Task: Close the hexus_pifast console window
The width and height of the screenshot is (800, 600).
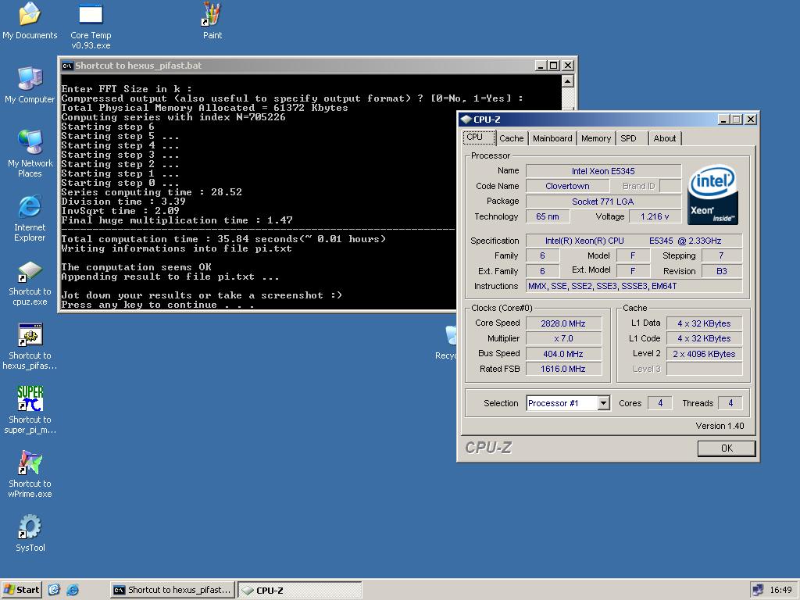Action: [567, 66]
